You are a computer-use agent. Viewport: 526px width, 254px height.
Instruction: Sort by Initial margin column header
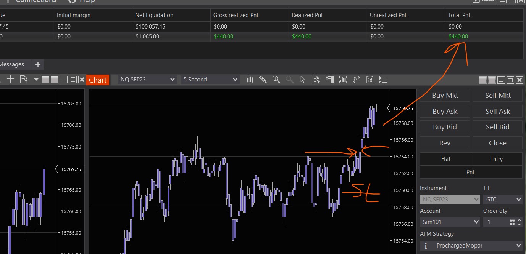[93, 15]
